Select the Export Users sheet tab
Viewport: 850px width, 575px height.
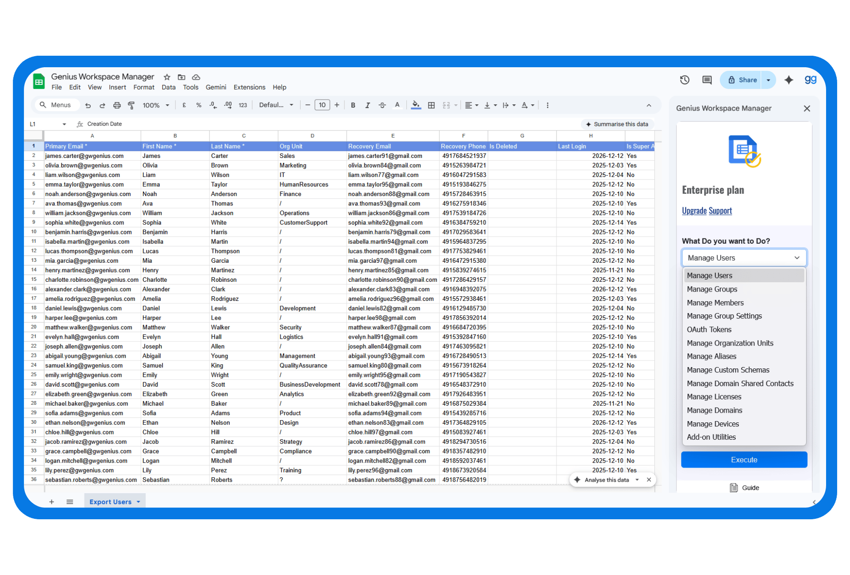[110, 502]
